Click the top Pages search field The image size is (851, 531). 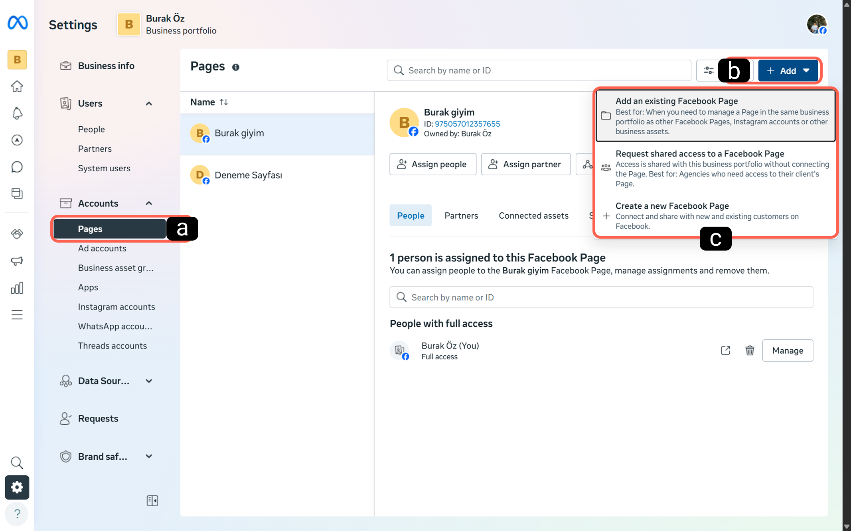(x=539, y=71)
